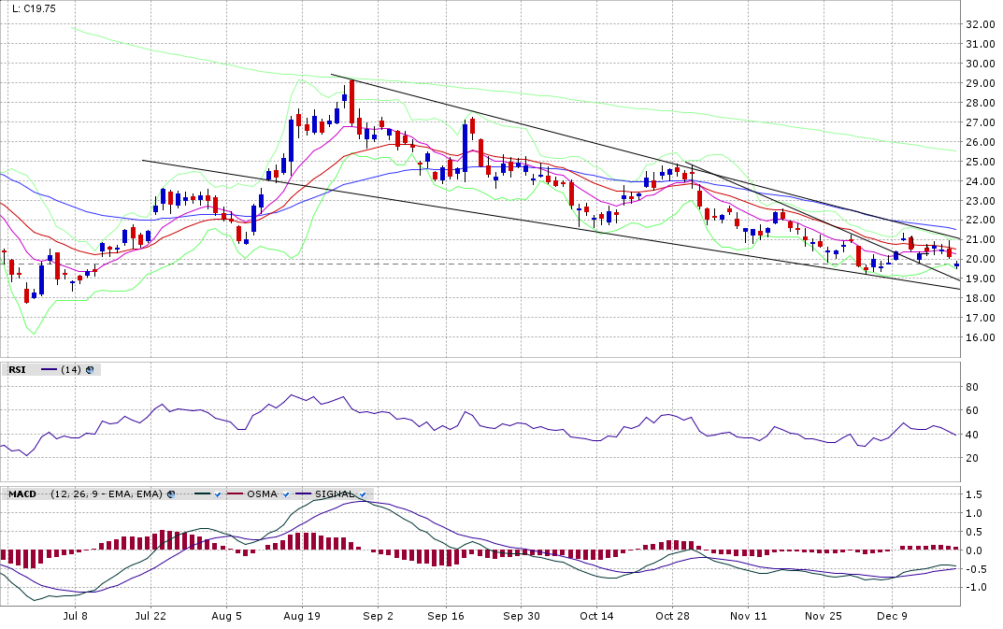This screenshot has height=629, width=1003.
Task: Toggle the MACD line visibility checkbox
Action: coord(217,493)
